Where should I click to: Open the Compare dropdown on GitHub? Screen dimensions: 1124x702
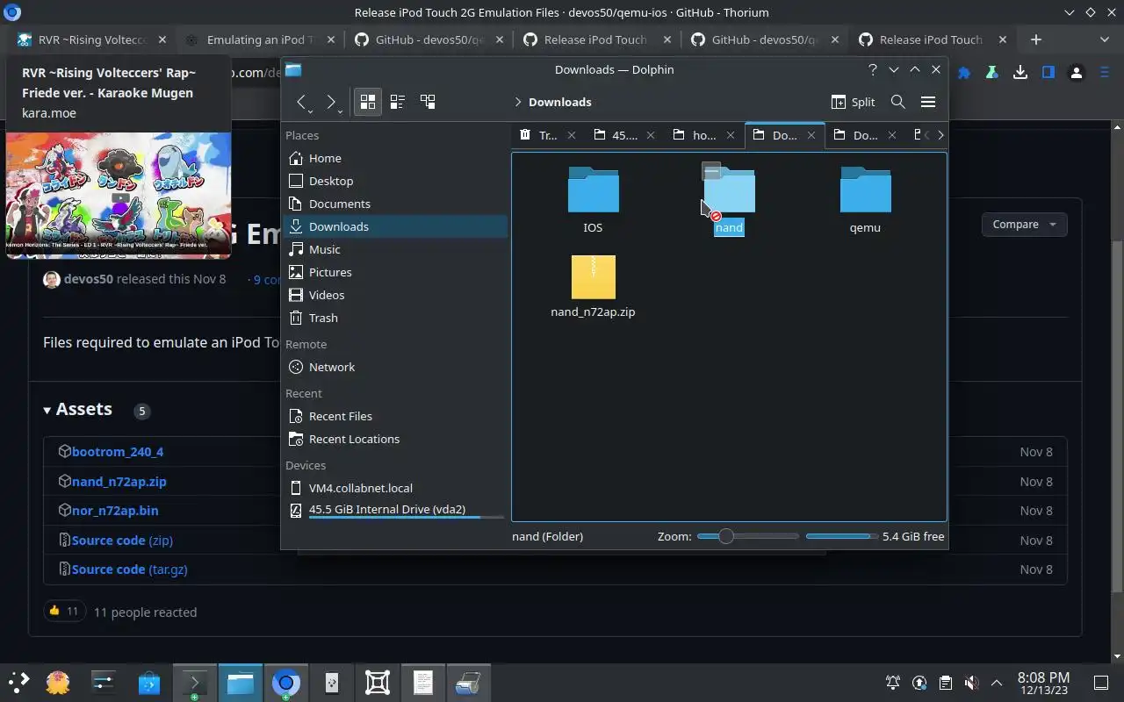(1024, 225)
